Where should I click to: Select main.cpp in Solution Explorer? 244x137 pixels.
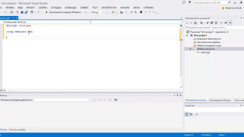coord(205,53)
